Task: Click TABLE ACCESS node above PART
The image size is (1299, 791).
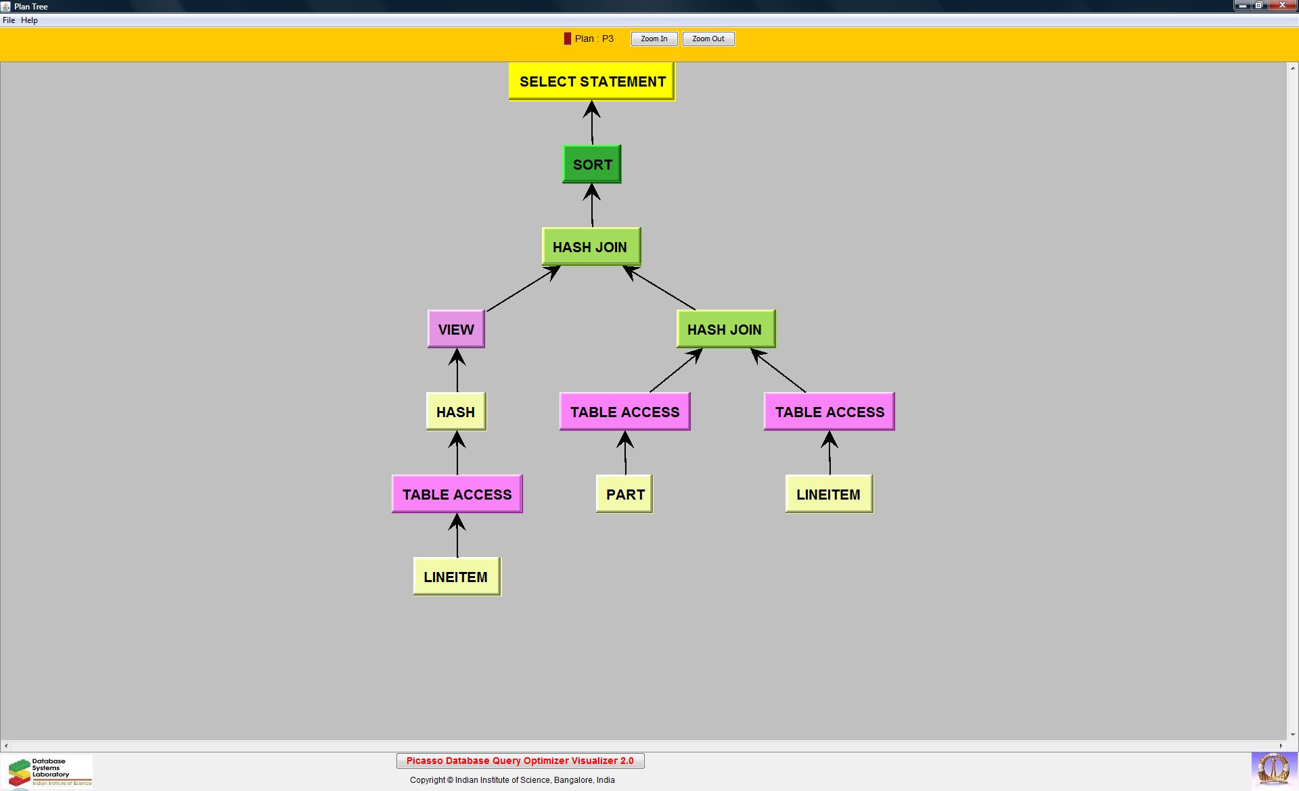Action: coord(624,412)
